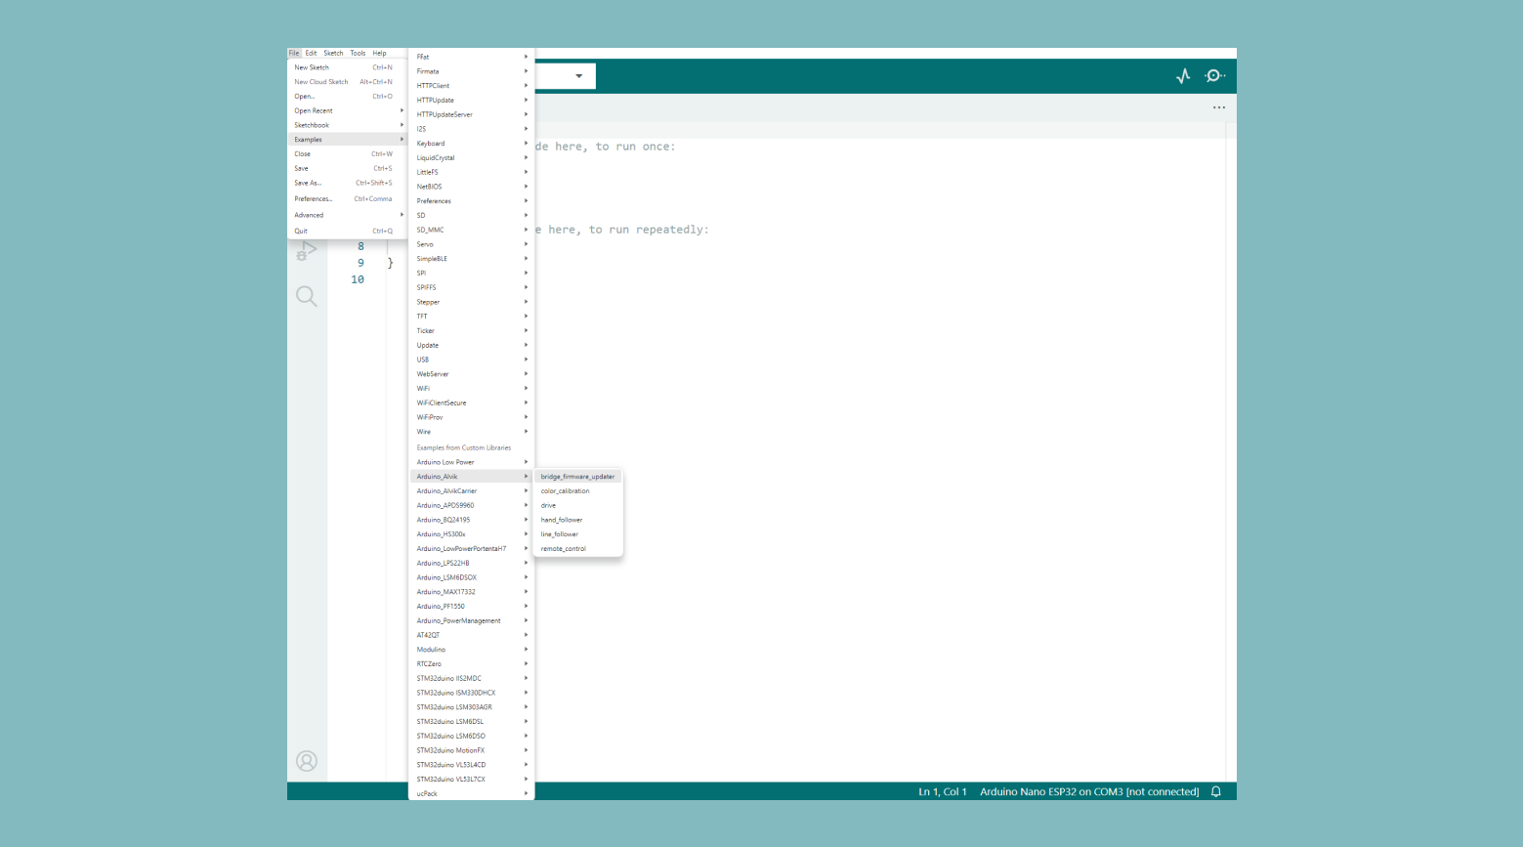Open Arduino_LSM6DSOX examples
This screenshot has width=1523, height=847.
click(x=471, y=577)
